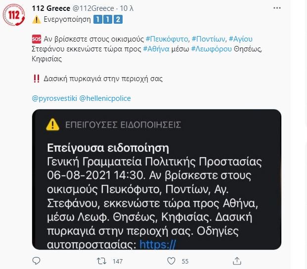Like the tweet with the heart icon
The height and width of the screenshot is (269, 307).
171,260
